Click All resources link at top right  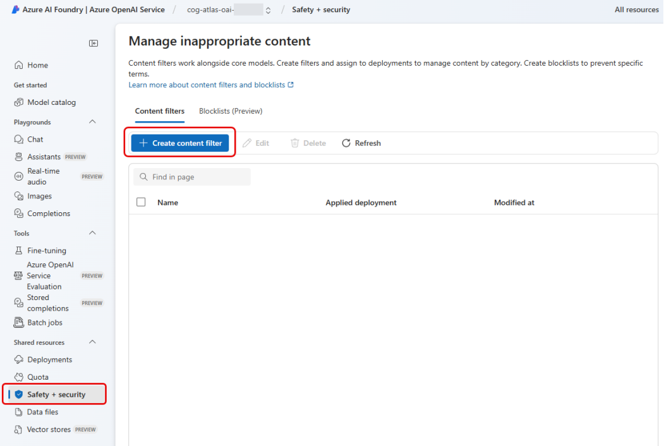[x=636, y=9]
